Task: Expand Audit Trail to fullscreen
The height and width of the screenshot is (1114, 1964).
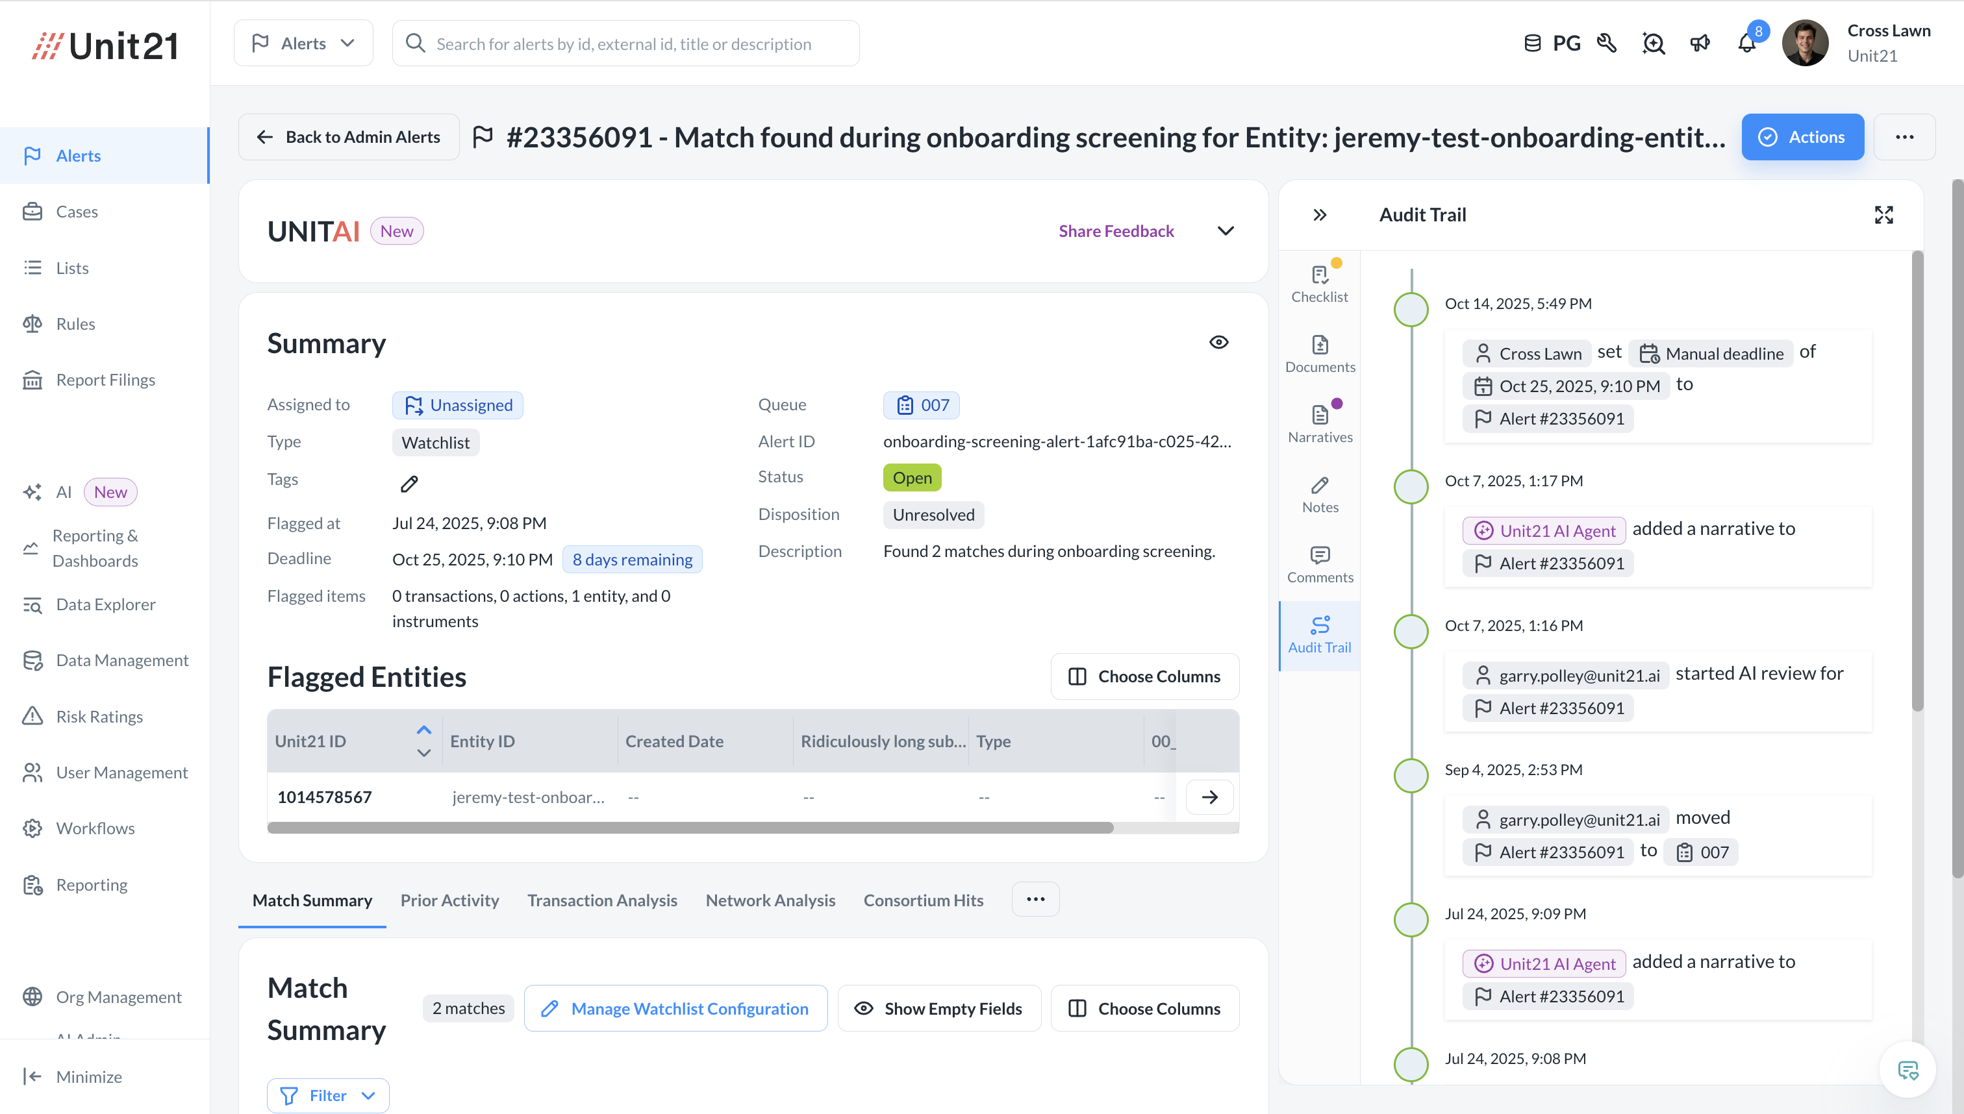Action: pos(1883,215)
